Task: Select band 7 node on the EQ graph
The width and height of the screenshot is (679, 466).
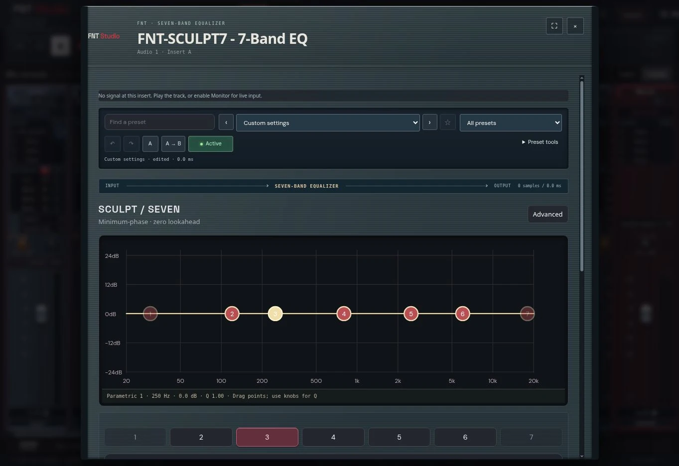Action: (527, 314)
